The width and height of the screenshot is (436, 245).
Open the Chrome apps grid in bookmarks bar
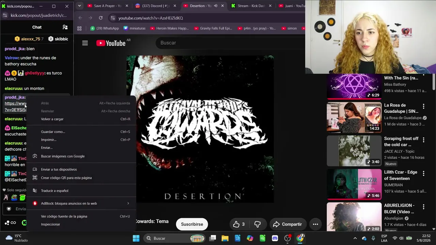(x=79, y=29)
